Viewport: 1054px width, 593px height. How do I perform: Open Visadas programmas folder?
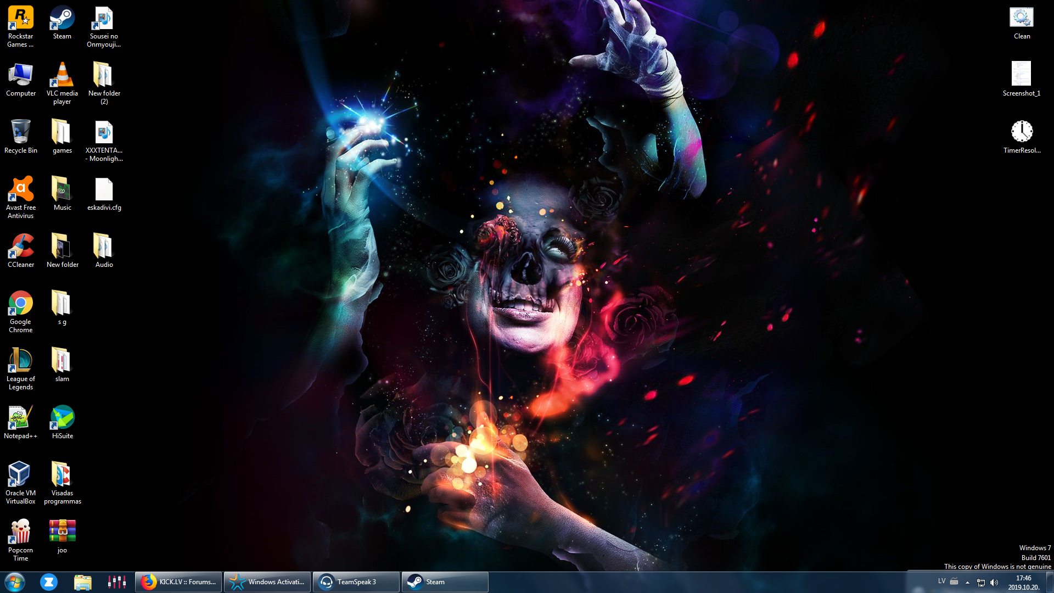click(x=62, y=483)
